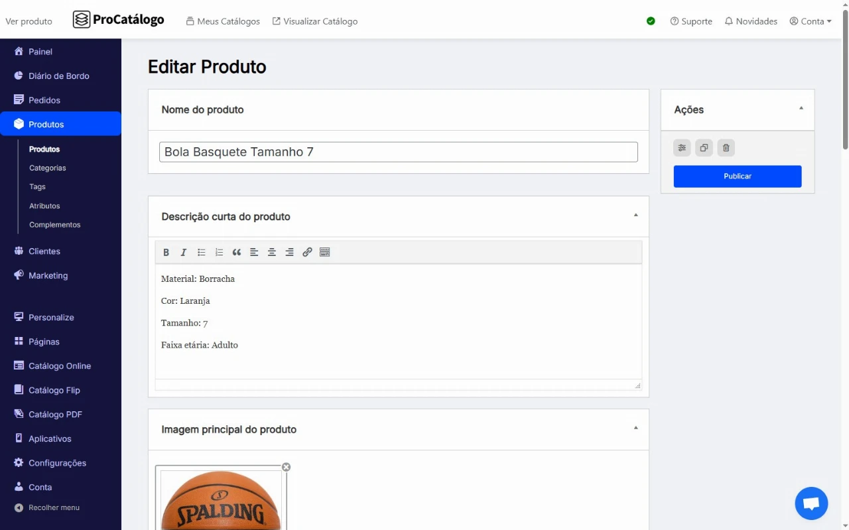Remove the basketball product image

[x=286, y=467]
